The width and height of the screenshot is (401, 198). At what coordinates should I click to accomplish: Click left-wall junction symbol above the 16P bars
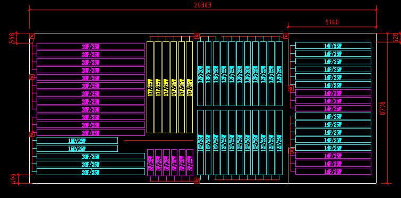click(x=32, y=134)
